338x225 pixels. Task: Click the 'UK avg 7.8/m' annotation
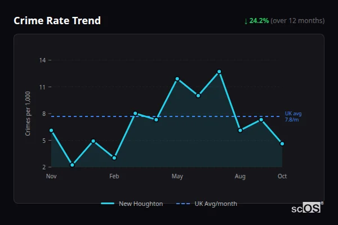293,116
